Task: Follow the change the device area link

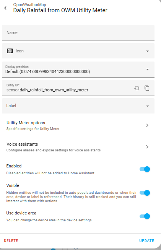Action: [x=38, y=220]
